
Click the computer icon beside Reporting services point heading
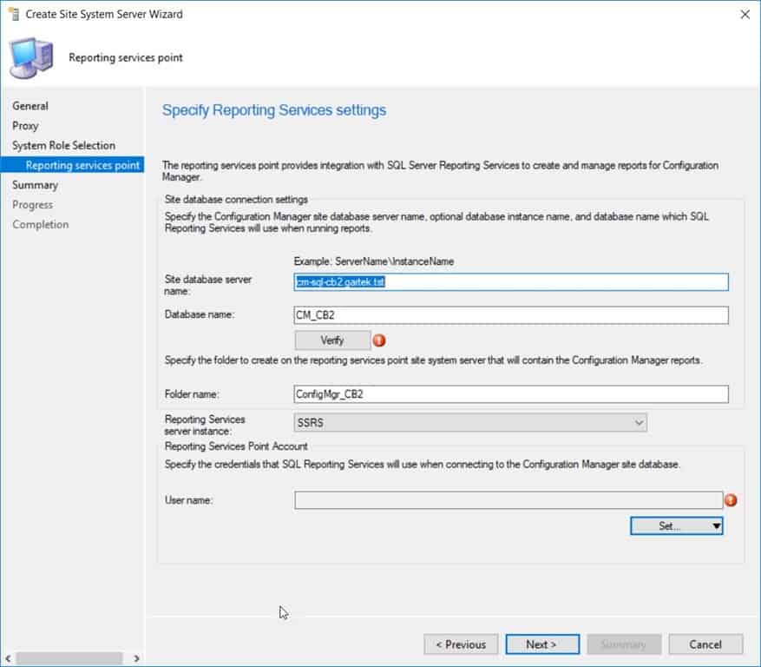click(x=33, y=56)
